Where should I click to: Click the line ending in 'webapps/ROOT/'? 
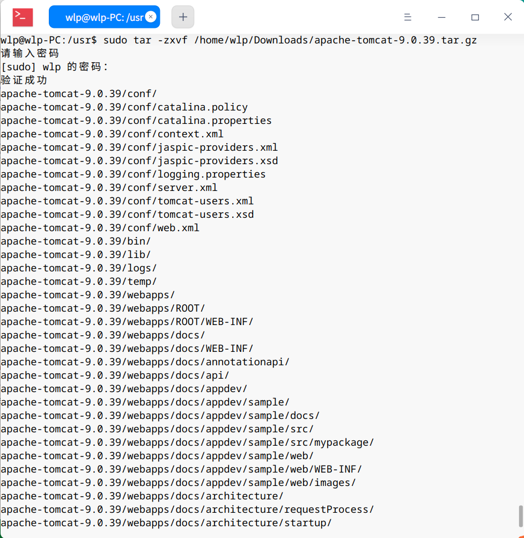point(103,308)
